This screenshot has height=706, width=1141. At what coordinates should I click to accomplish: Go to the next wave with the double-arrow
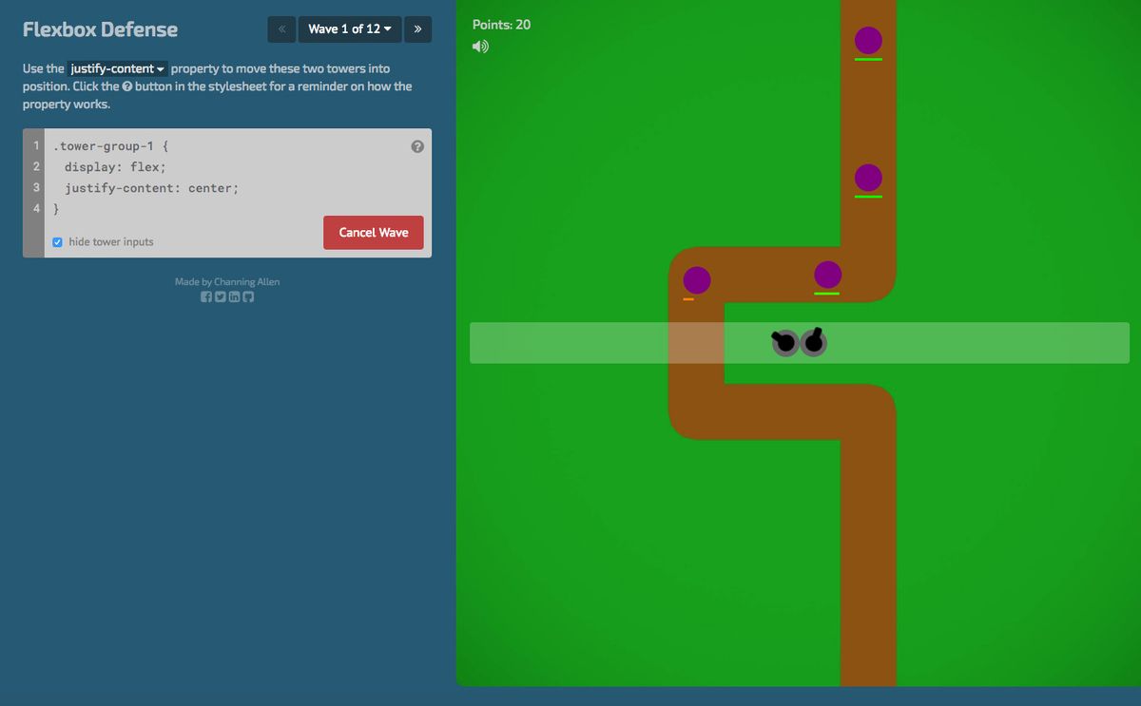tap(417, 29)
